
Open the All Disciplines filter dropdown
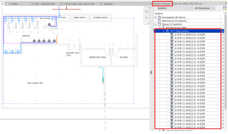point(205,8)
